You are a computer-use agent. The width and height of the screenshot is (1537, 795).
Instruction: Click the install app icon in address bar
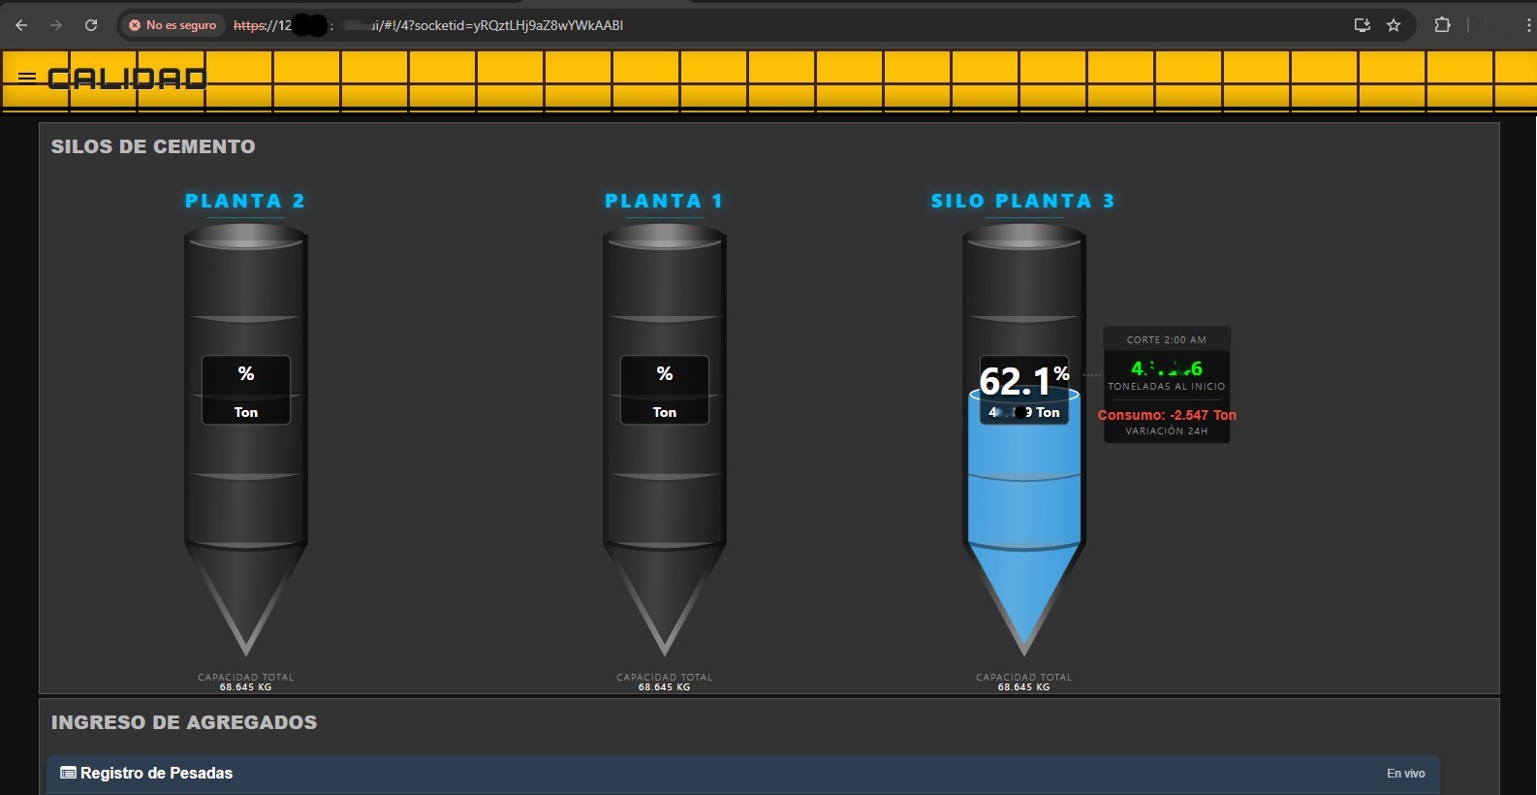(1362, 25)
